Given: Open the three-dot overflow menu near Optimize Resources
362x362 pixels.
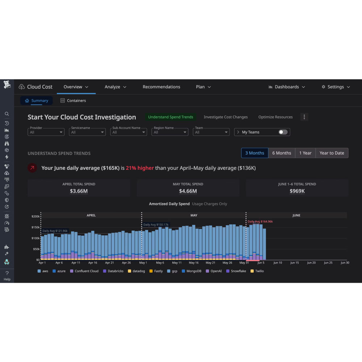Looking at the screenshot, I should pyautogui.click(x=304, y=117).
